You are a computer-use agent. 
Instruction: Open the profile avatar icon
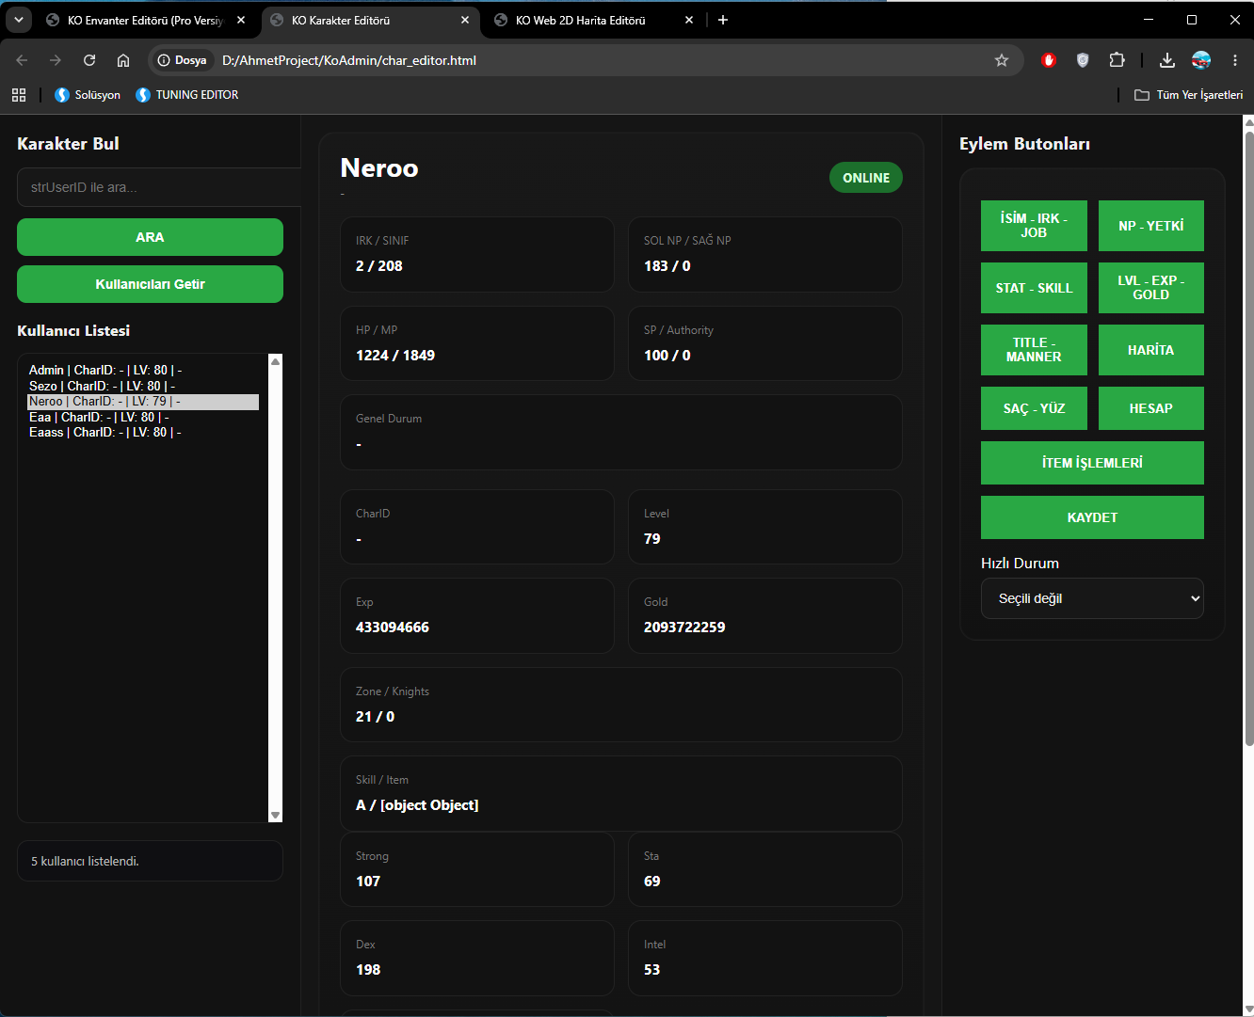click(x=1201, y=60)
